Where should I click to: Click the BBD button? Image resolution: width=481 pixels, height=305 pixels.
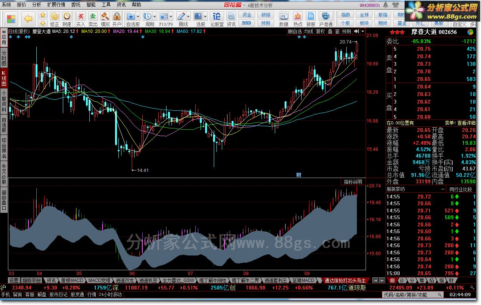[x=247, y=23]
